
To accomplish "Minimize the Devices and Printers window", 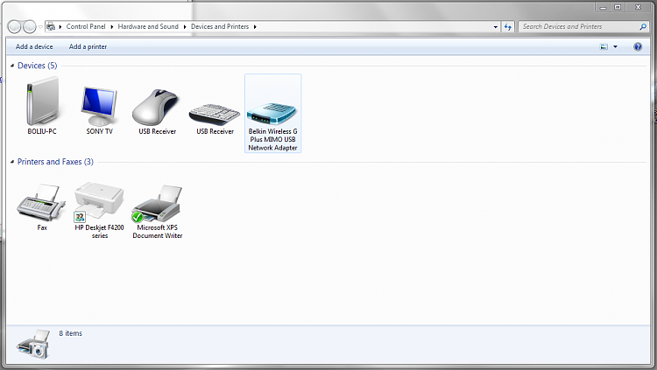I will click(x=603, y=7).
